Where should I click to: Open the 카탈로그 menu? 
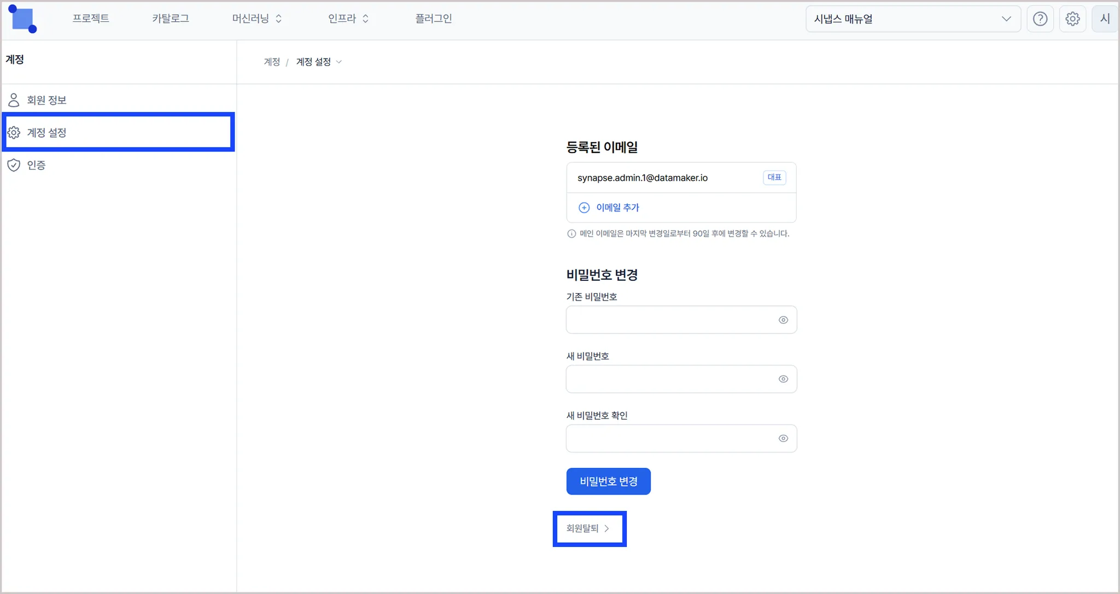point(171,19)
